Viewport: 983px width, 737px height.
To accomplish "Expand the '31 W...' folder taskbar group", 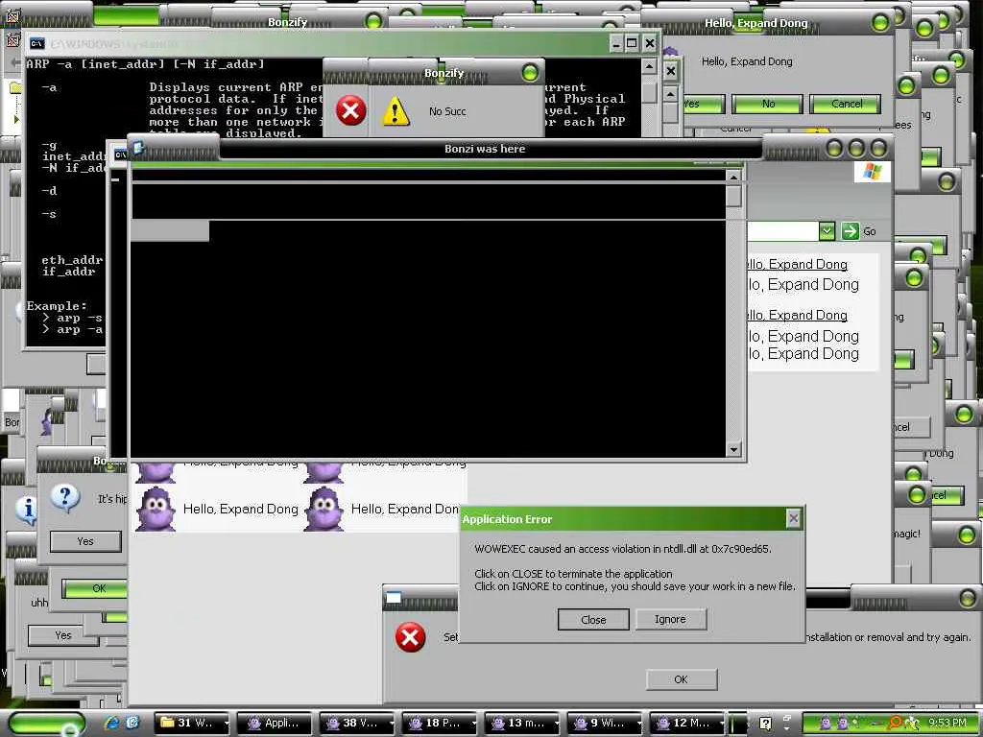I will pos(193,724).
